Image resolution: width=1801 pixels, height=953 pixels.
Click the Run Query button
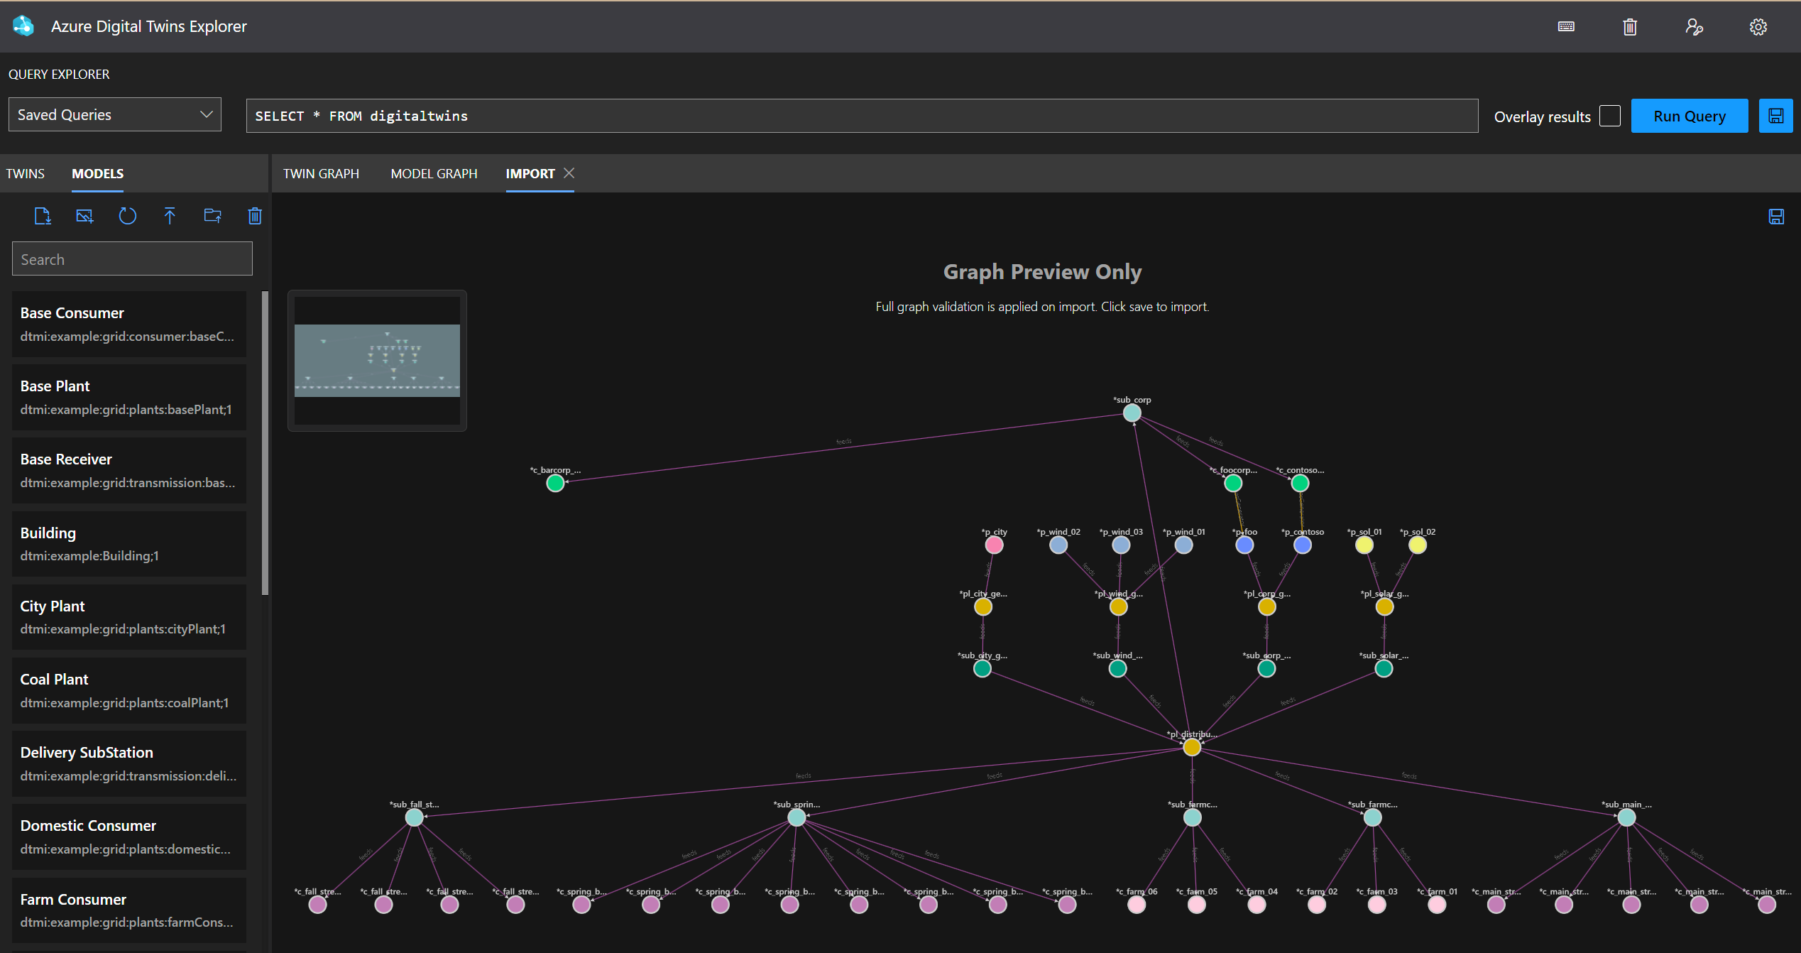pyautogui.click(x=1689, y=116)
